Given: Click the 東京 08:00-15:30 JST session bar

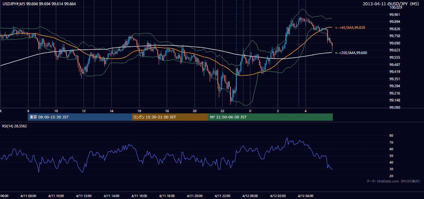Looking at the screenshot, I should pos(80,117).
